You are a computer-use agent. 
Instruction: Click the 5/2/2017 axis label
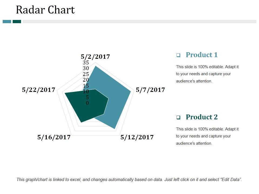(96, 57)
